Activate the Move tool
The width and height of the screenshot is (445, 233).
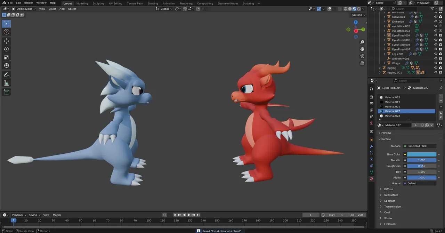6,41
